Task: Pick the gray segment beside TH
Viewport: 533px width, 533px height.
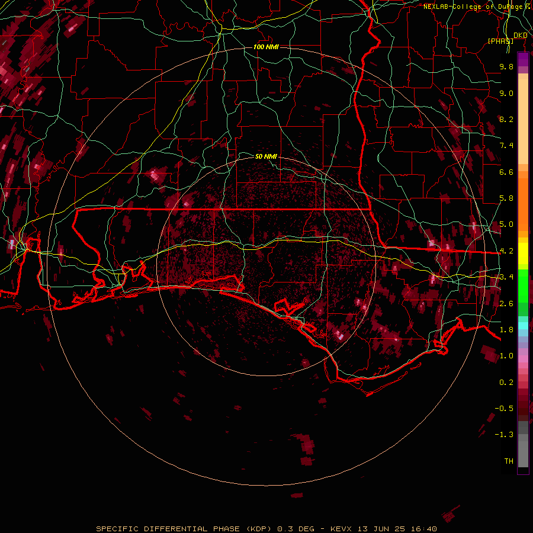Action: coord(523,454)
